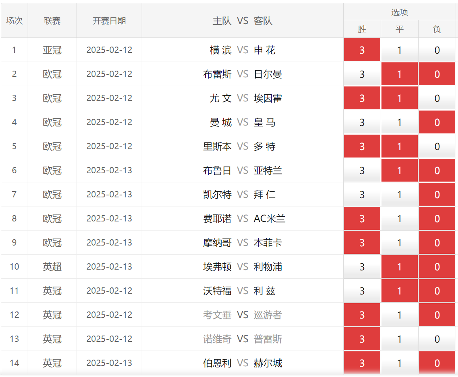Select win option 3 for 埃弗顿 VS 利物浦
This screenshot has height=377, width=458.
[x=362, y=266]
